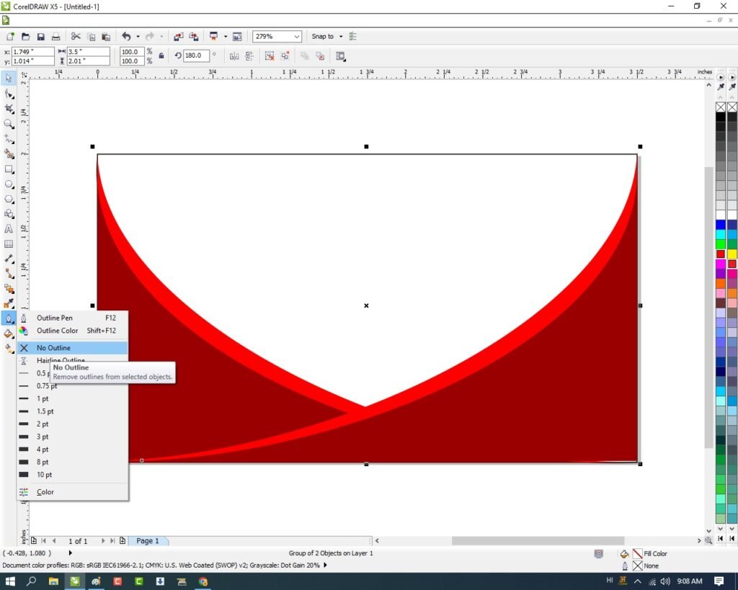Set outline to 1 pt
The height and width of the screenshot is (590, 738).
click(73, 398)
